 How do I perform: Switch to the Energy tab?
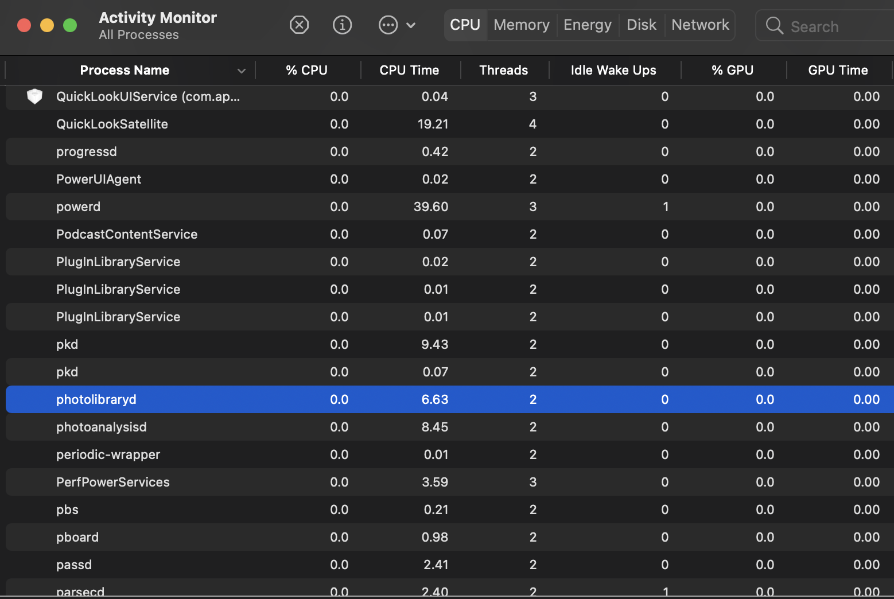(x=588, y=25)
